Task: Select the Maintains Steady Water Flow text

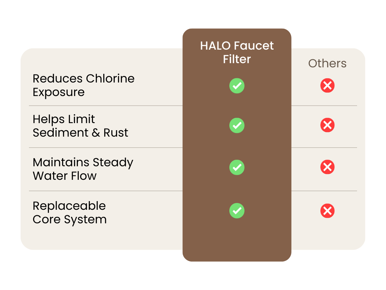Action: [x=83, y=169]
